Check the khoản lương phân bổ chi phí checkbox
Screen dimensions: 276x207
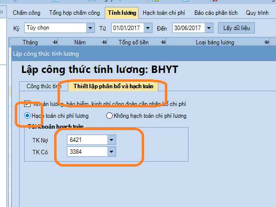(27, 104)
